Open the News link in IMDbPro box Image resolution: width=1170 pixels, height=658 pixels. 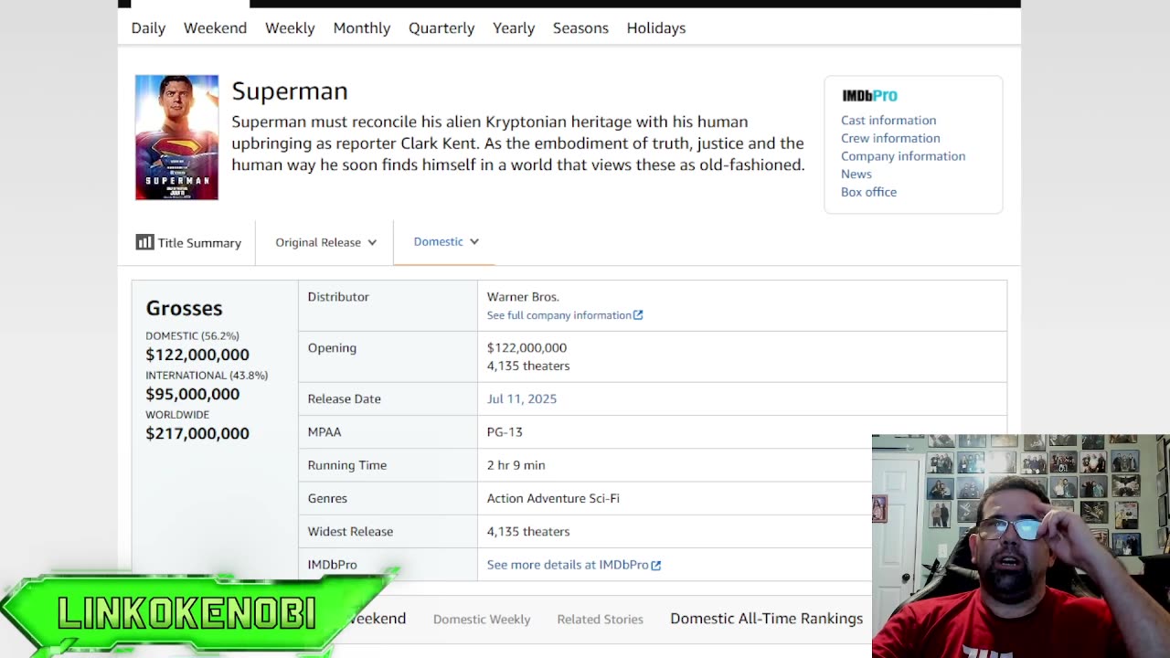pos(856,174)
